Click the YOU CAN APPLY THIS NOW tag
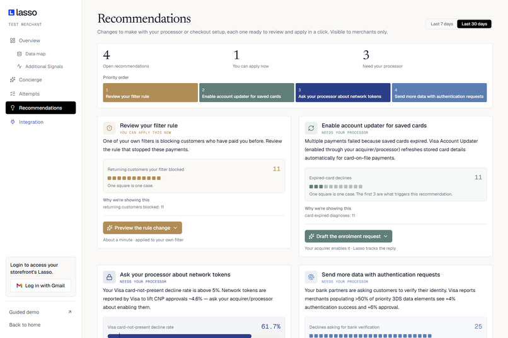The width and height of the screenshot is (508, 338). coord(146,133)
